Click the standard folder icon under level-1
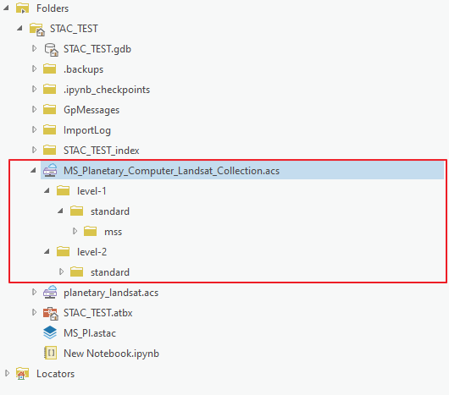Screen dimensions: 449x395 click(77, 211)
